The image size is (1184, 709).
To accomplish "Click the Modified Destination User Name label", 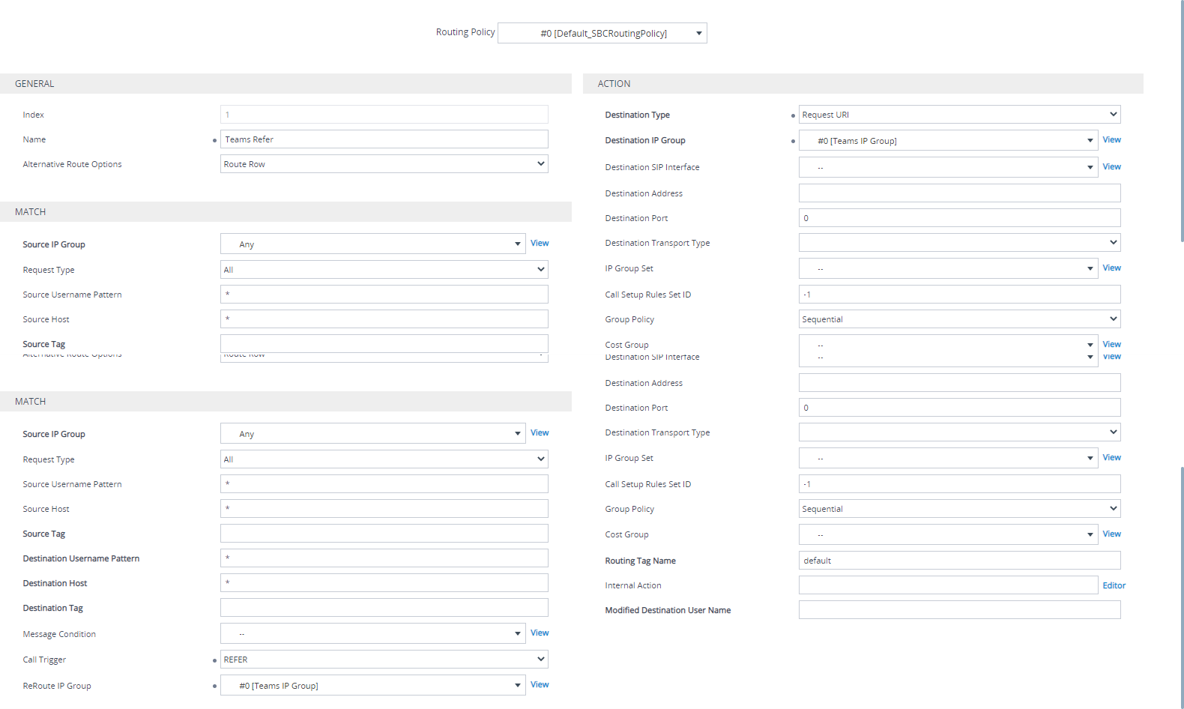I will [x=668, y=610].
